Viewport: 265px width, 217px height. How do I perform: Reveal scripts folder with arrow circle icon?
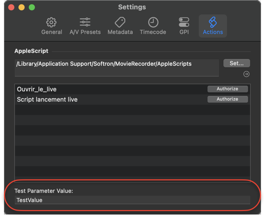click(x=246, y=74)
